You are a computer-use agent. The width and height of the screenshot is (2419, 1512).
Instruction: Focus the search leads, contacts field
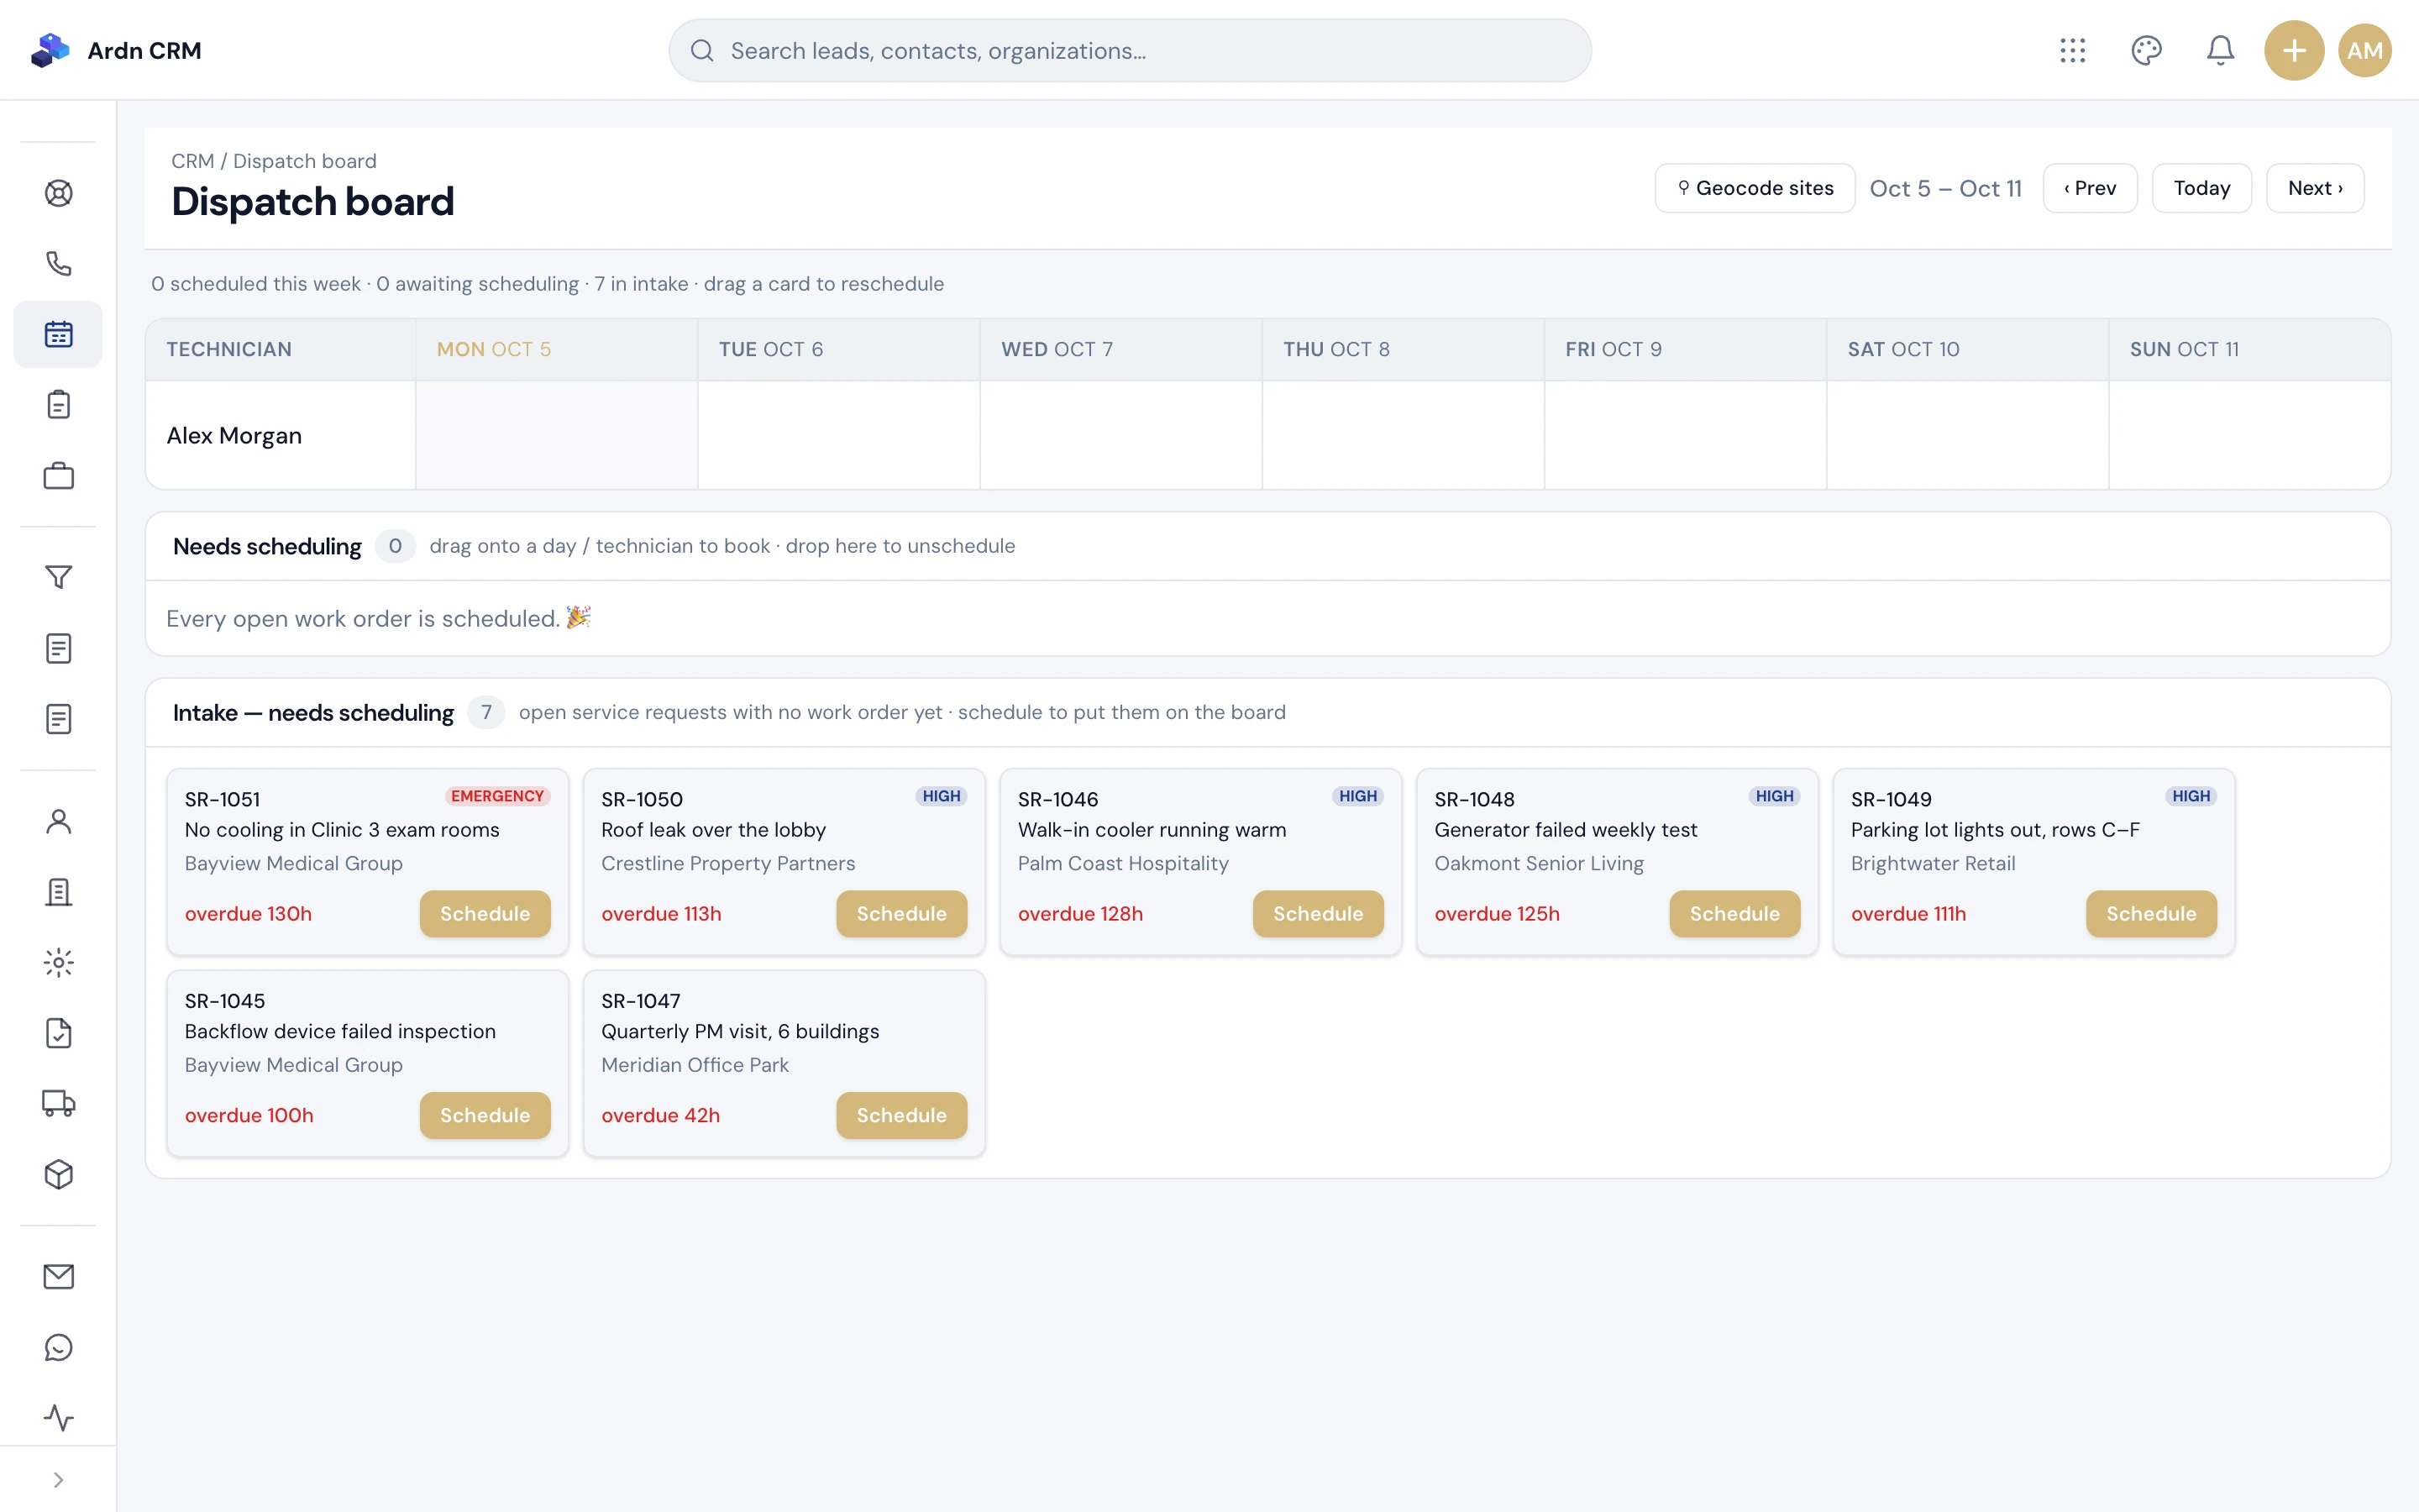pos(1130,50)
